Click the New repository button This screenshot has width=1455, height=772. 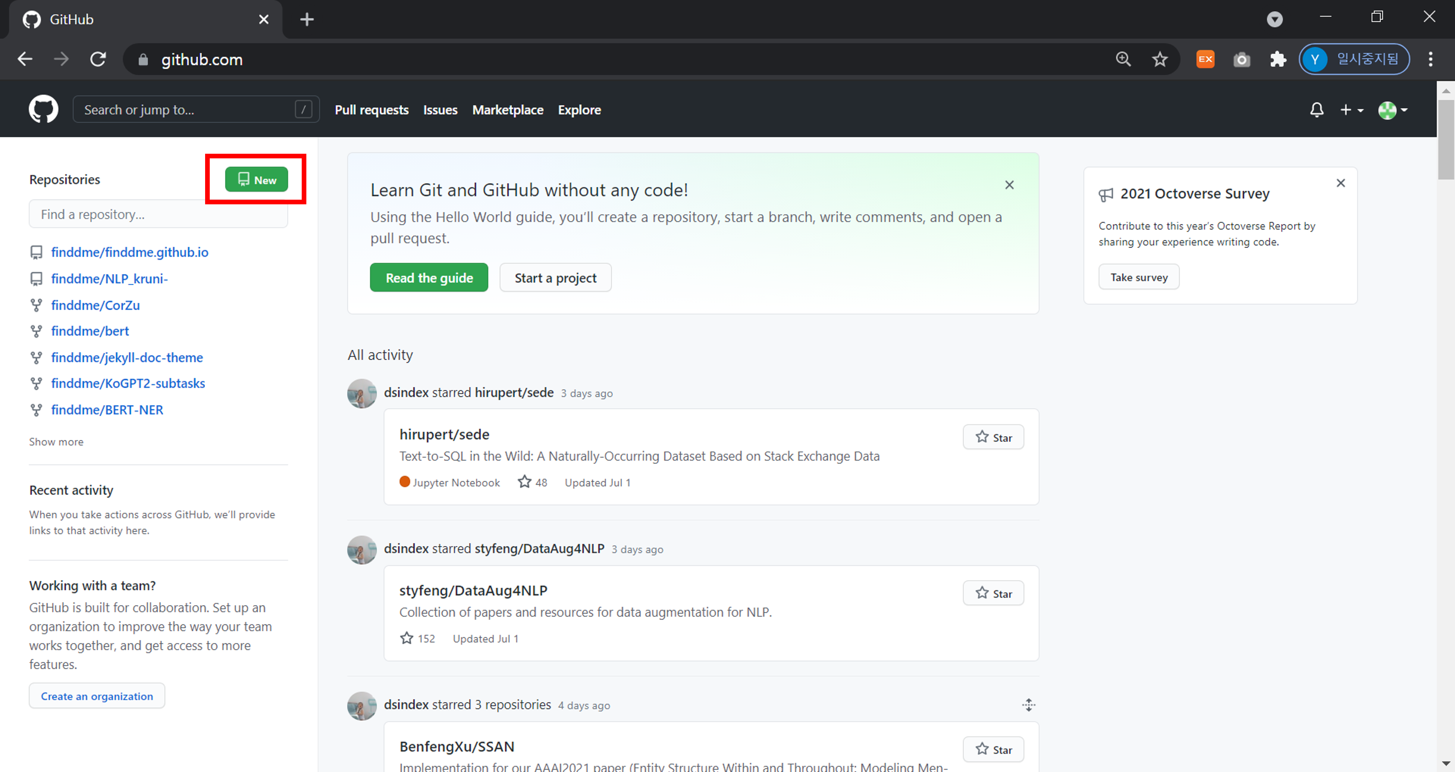(x=256, y=180)
